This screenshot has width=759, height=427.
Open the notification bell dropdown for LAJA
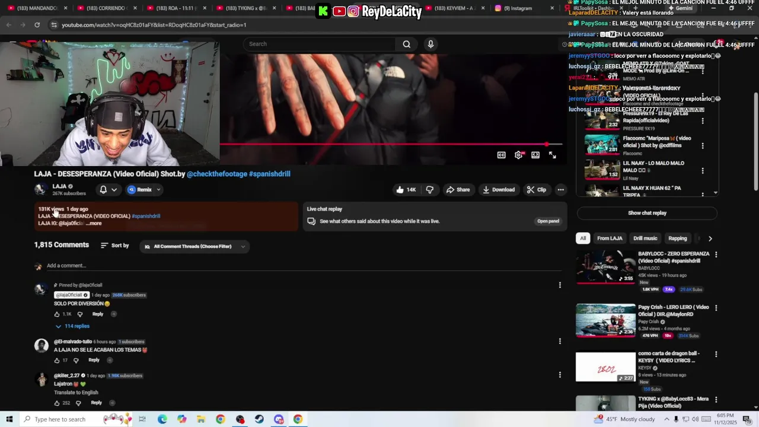(108, 190)
